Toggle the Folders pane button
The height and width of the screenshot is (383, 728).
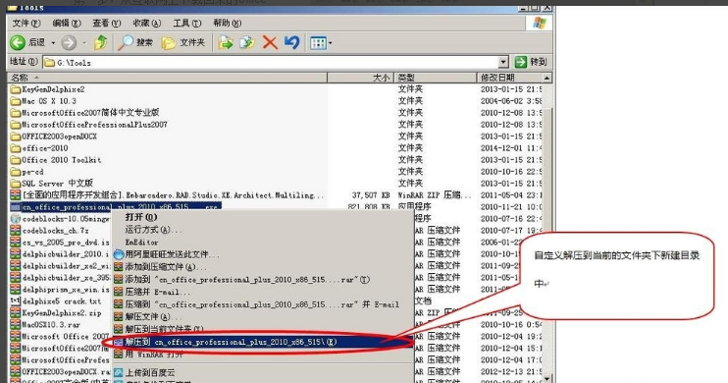[182, 43]
